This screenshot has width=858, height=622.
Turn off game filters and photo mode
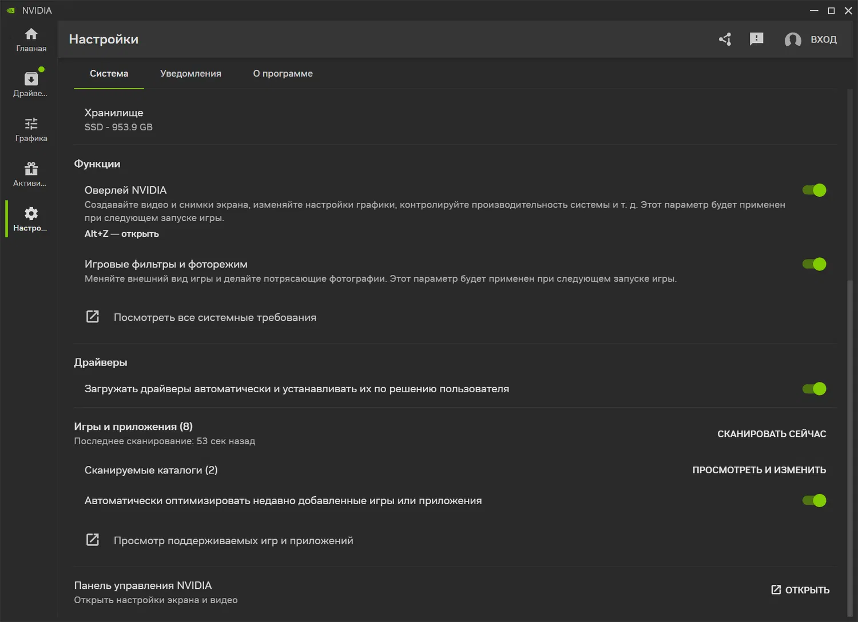pos(815,264)
